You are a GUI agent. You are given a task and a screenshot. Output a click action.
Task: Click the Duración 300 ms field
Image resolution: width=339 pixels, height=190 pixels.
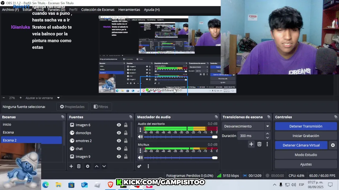[x=251, y=136]
